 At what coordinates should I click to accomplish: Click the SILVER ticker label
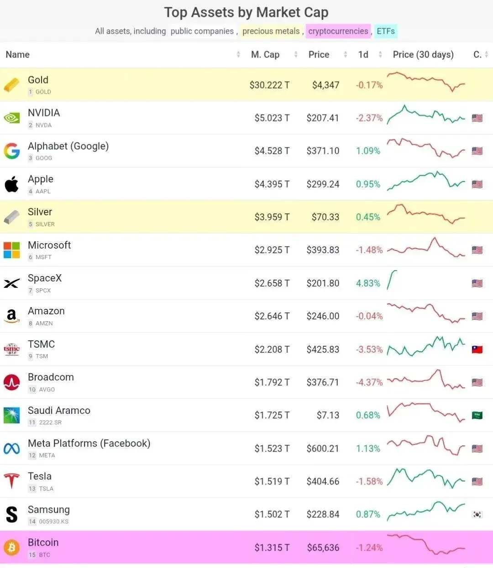[45, 224]
